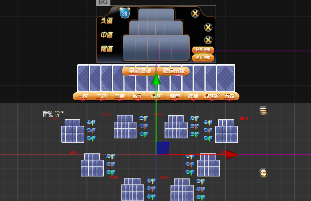The height and width of the screenshot is (201, 311).
Task: Remove 尾道 cards using its X button
Action: 208,40
